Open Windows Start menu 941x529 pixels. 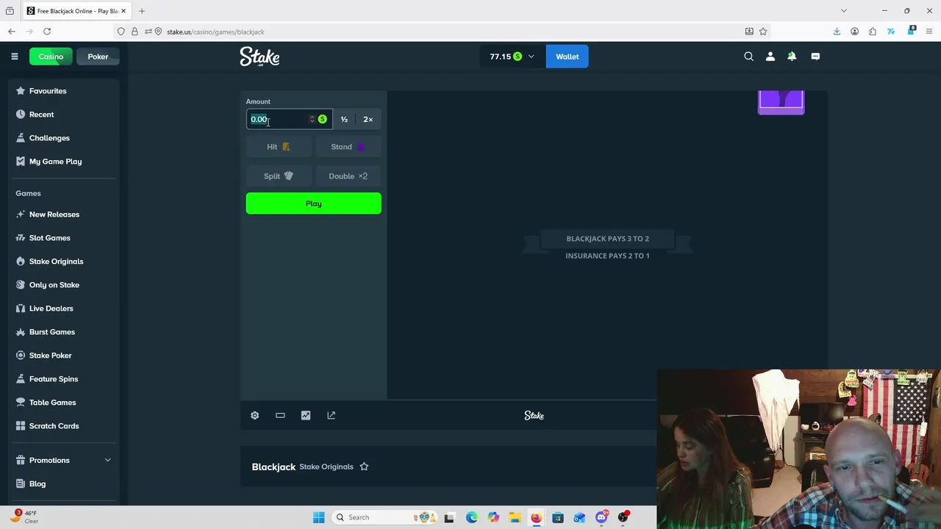[x=318, y=517]
